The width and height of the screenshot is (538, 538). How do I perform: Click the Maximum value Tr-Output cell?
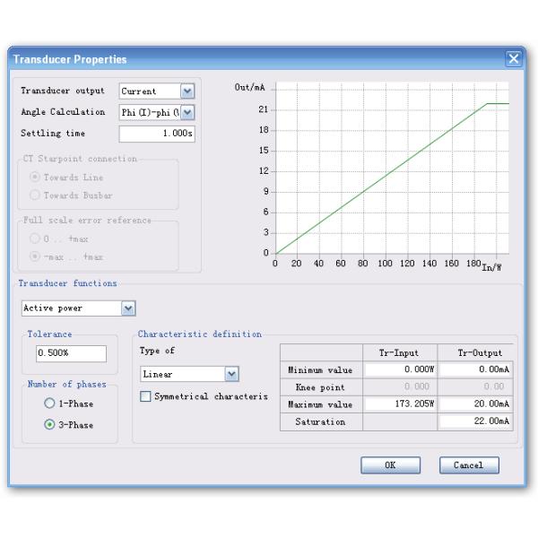tap(475, 404)
